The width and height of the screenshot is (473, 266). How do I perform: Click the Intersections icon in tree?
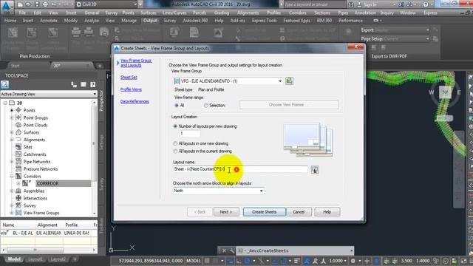point(18,198)
